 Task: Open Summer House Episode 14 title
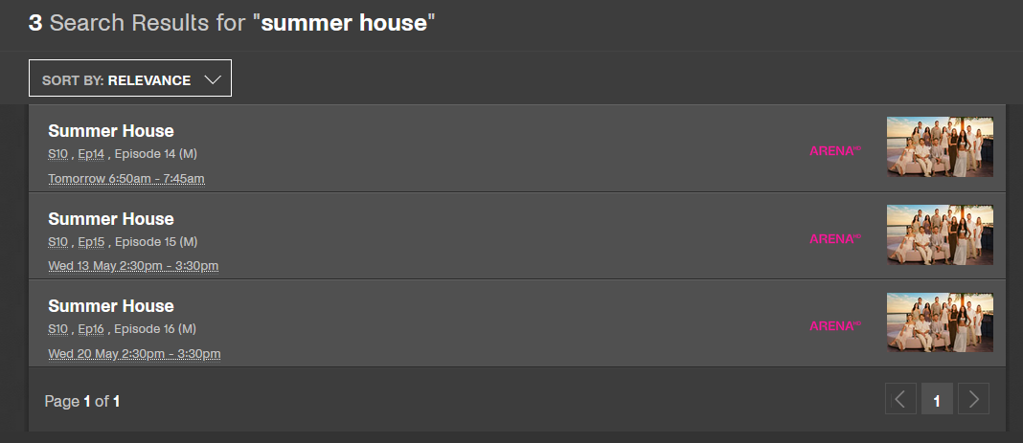tap(111, 131)
